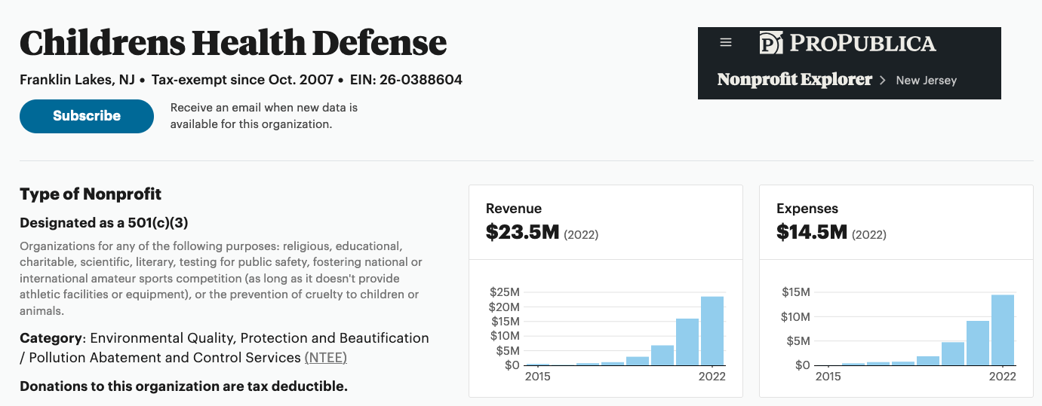The image size is (1042, 406).
Task: Open the Nonprofit Explorer link
Action: (795, 80)
